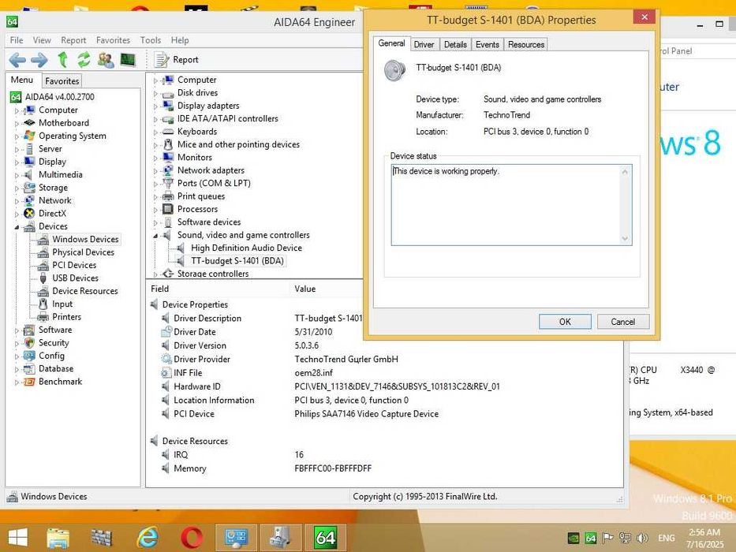Click the Field column header

tap(218, 289)
